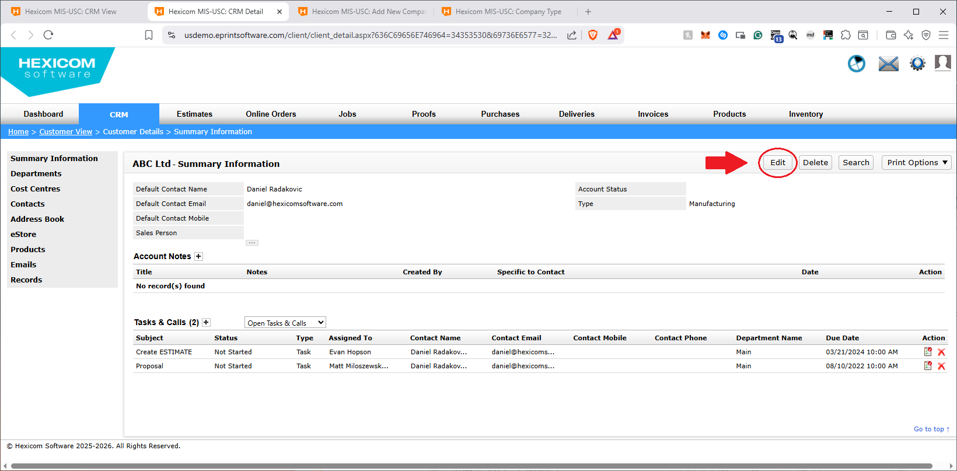Open the mail envelope icon in header
The image size is (957, 471).
[x=888, y=64]
